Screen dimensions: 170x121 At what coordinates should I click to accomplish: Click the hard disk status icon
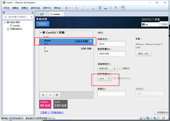pyautogui.click(x=141, y=118)
